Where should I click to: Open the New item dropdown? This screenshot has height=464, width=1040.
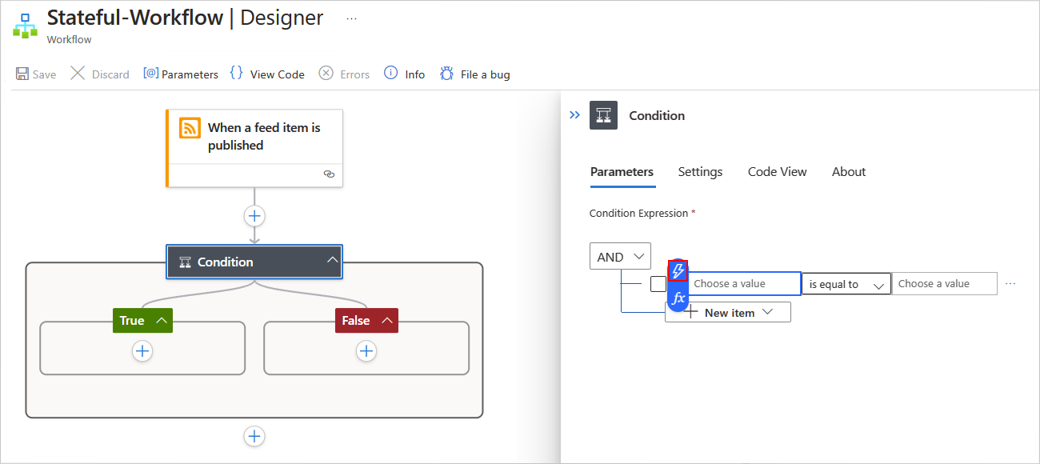(x=727, y=312)
